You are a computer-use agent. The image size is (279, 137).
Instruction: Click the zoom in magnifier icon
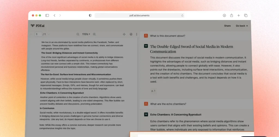[x=94, y=34]
